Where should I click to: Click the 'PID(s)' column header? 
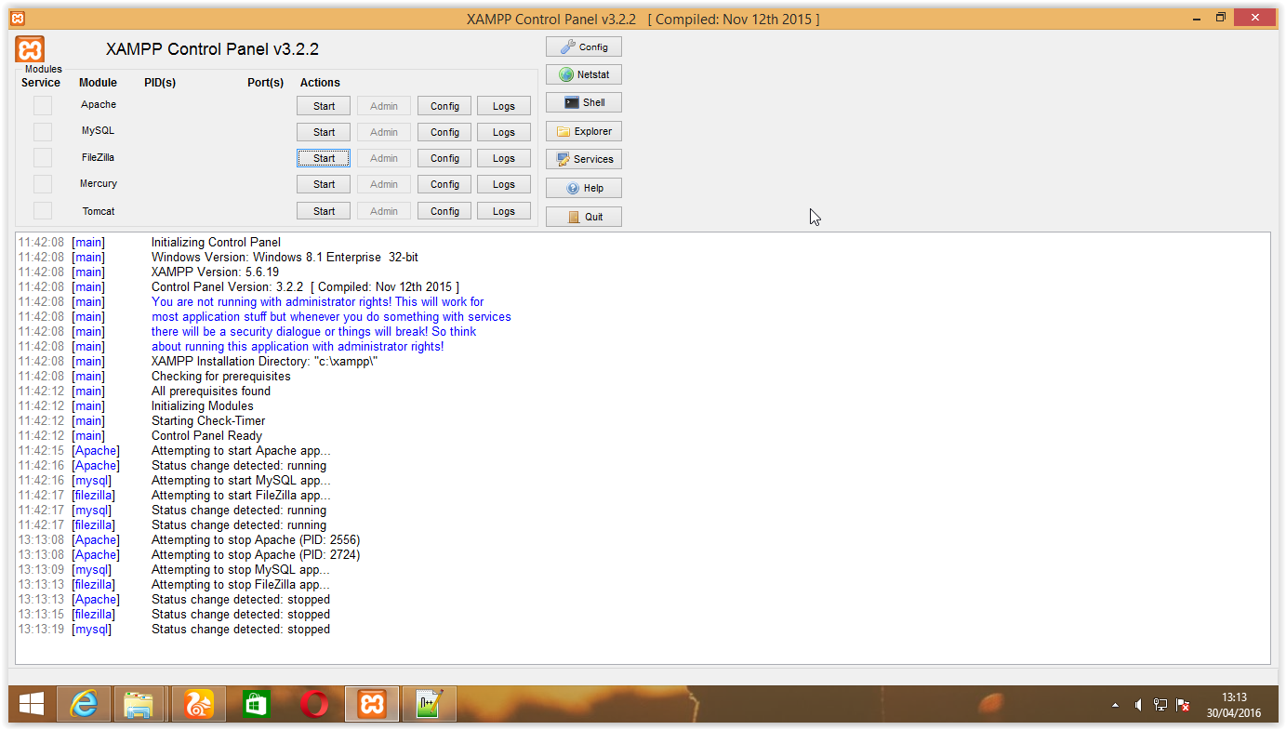(160, 83)
